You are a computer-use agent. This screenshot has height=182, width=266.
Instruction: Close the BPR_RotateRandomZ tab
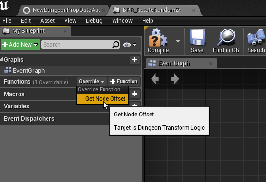click(193, 10)
